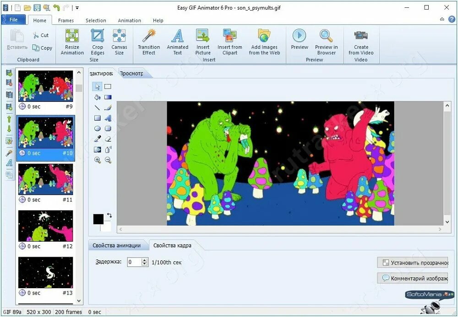Click Установить прозрачность button

pyautogui.click(x=413, y=263)
